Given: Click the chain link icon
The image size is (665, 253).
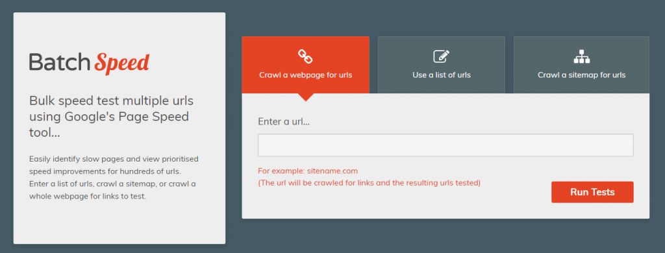Looking at the screenshot, I should pyautogui.click(x=305, y=56).
